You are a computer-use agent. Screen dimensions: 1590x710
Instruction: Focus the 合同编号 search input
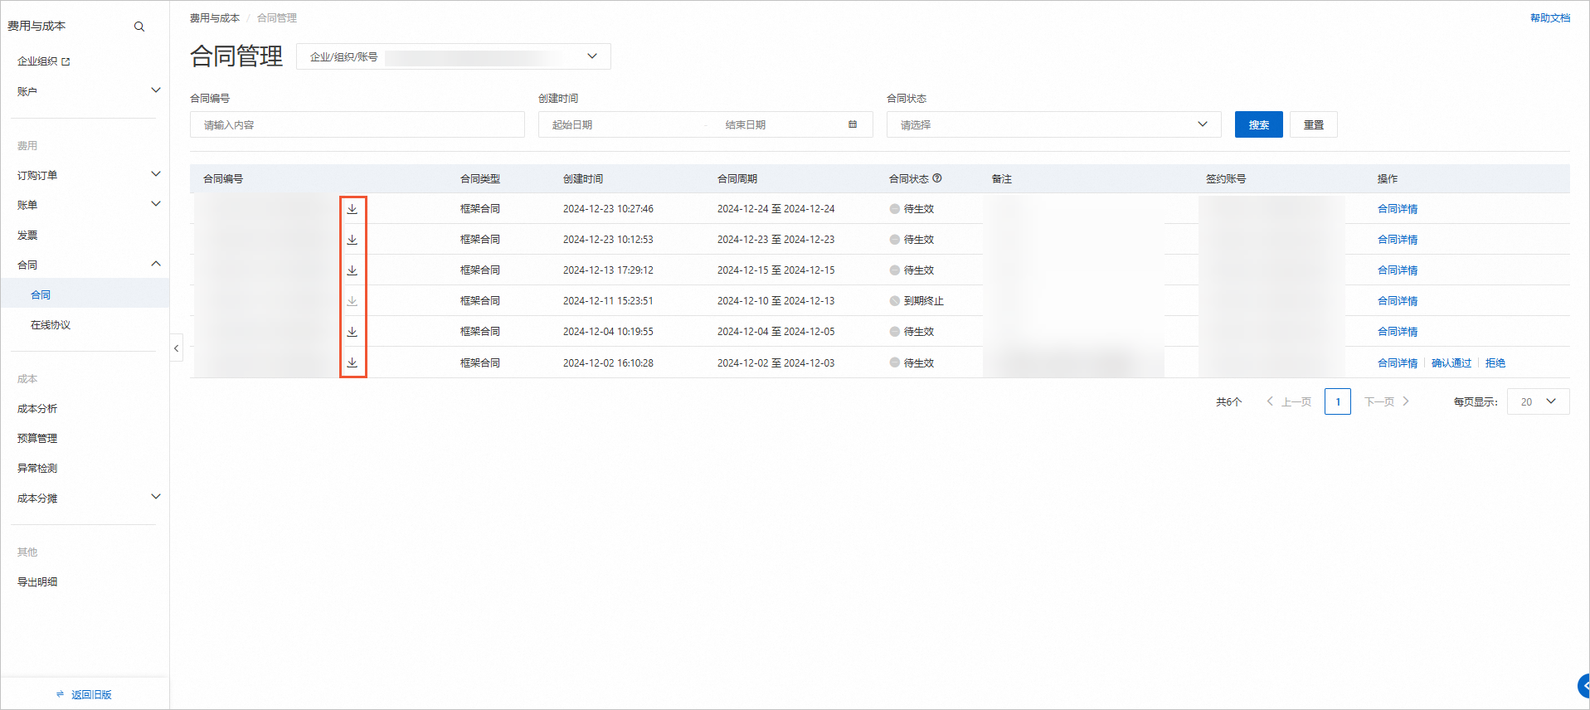click(x=357, y=125)
